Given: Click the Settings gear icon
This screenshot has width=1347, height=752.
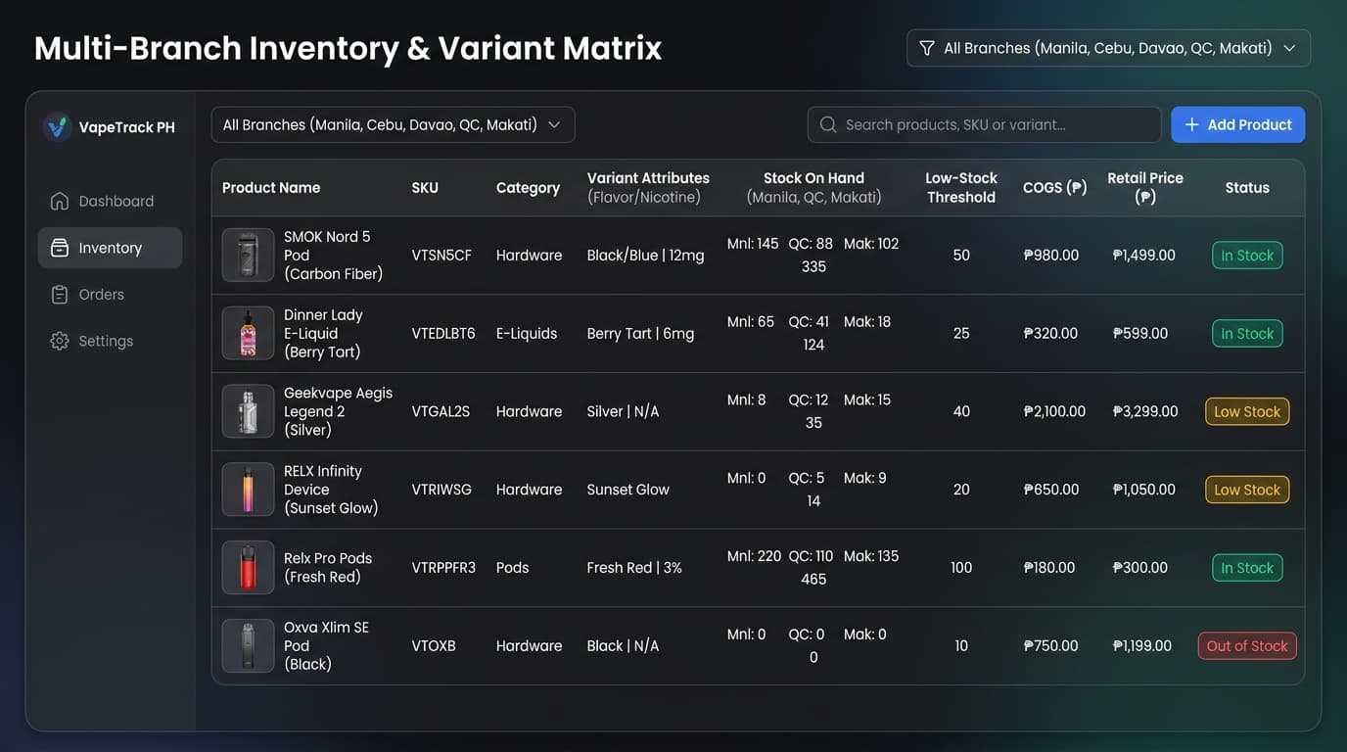Looking at the screenshot, I should pyautogui.click(x=60, y=341).
